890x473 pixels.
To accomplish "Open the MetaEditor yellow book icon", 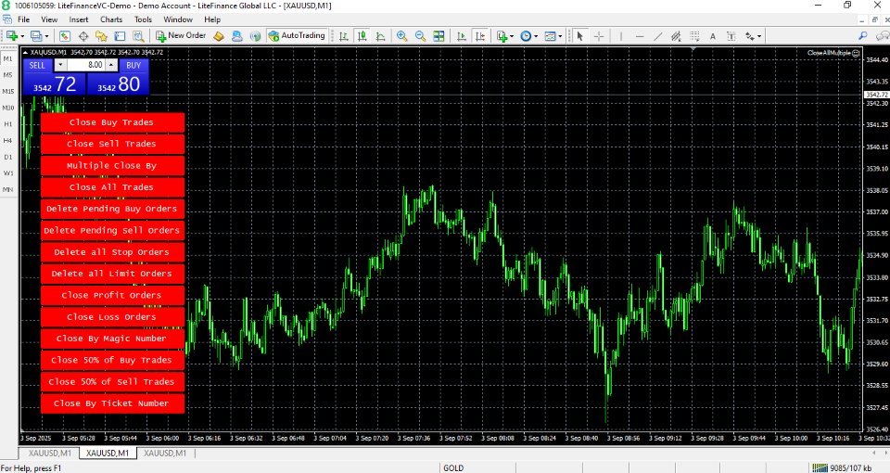I will point(219,36).
